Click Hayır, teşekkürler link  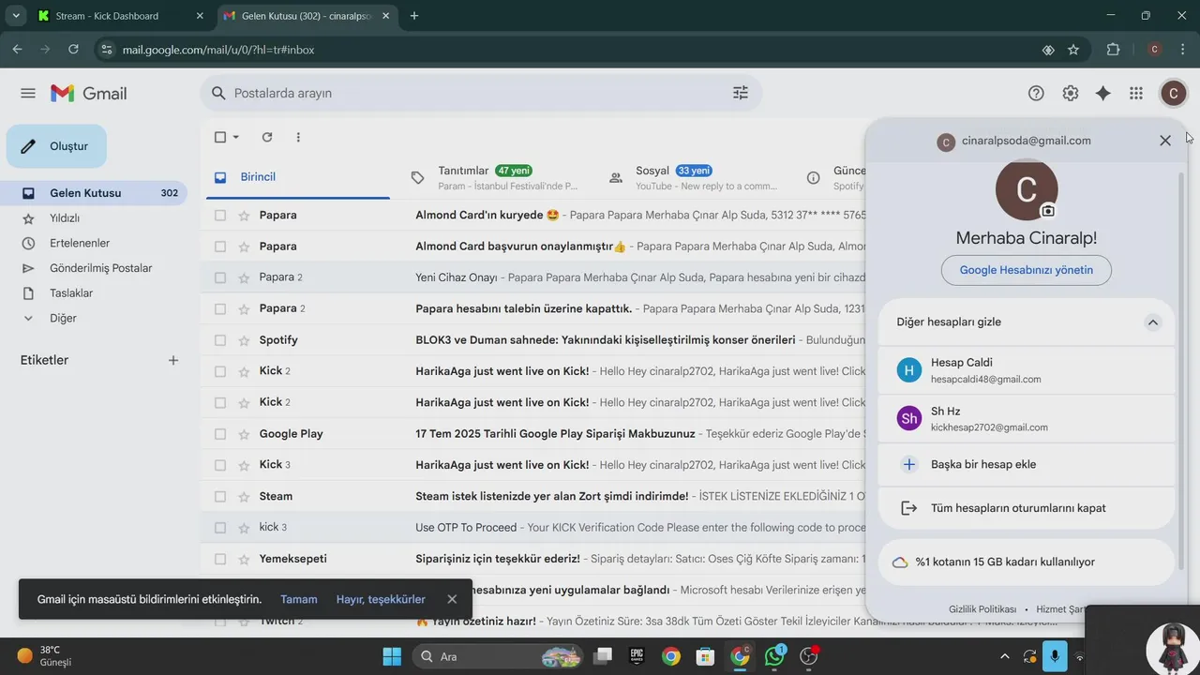pos(381,599)
